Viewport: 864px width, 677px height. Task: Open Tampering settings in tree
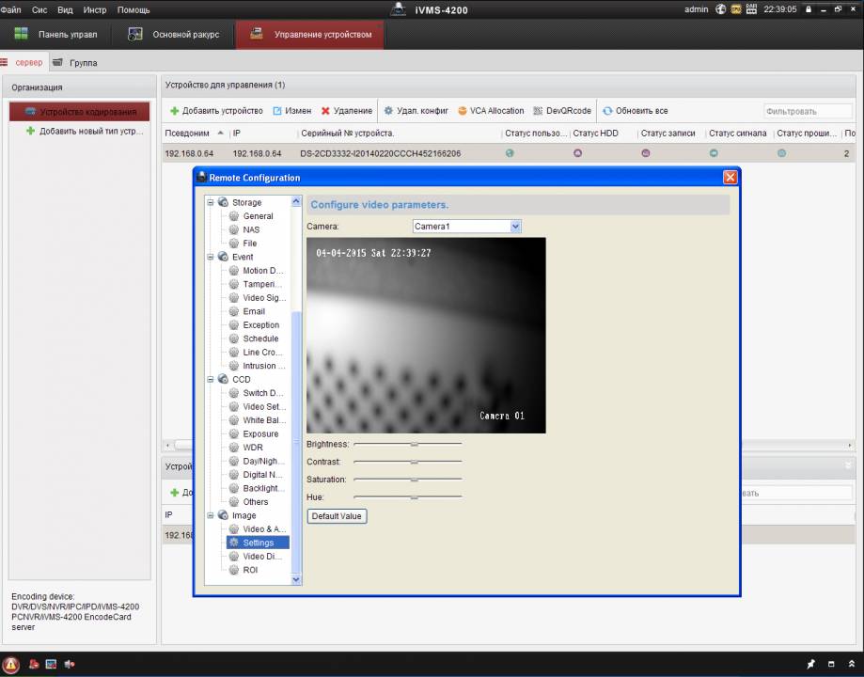tap(262, 285)
